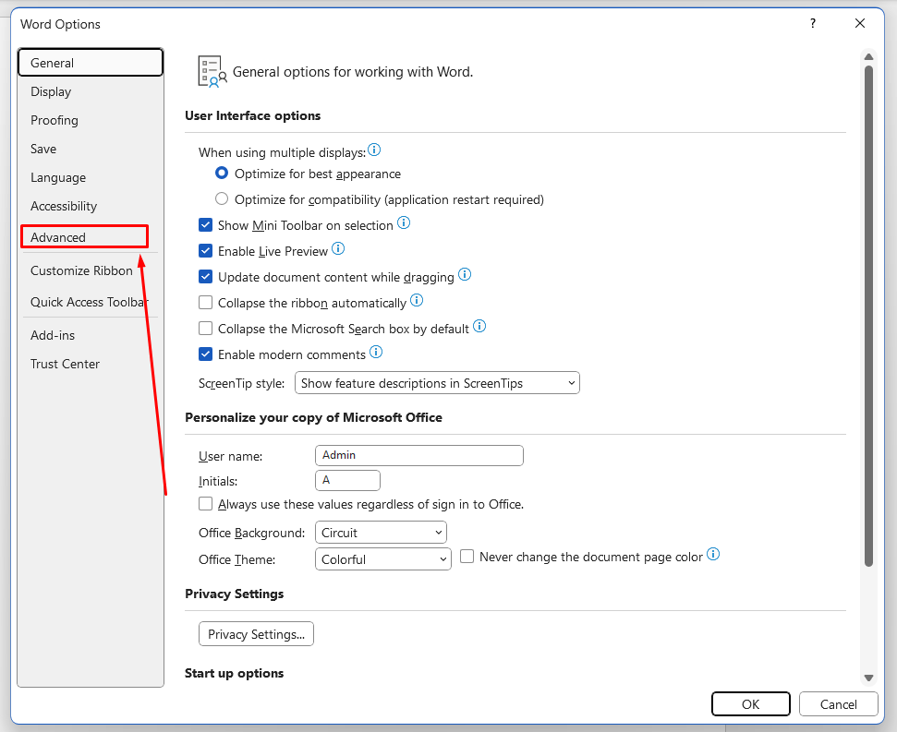
Task: Close the Word Options dialog
Action: click(x=860, y=23)
